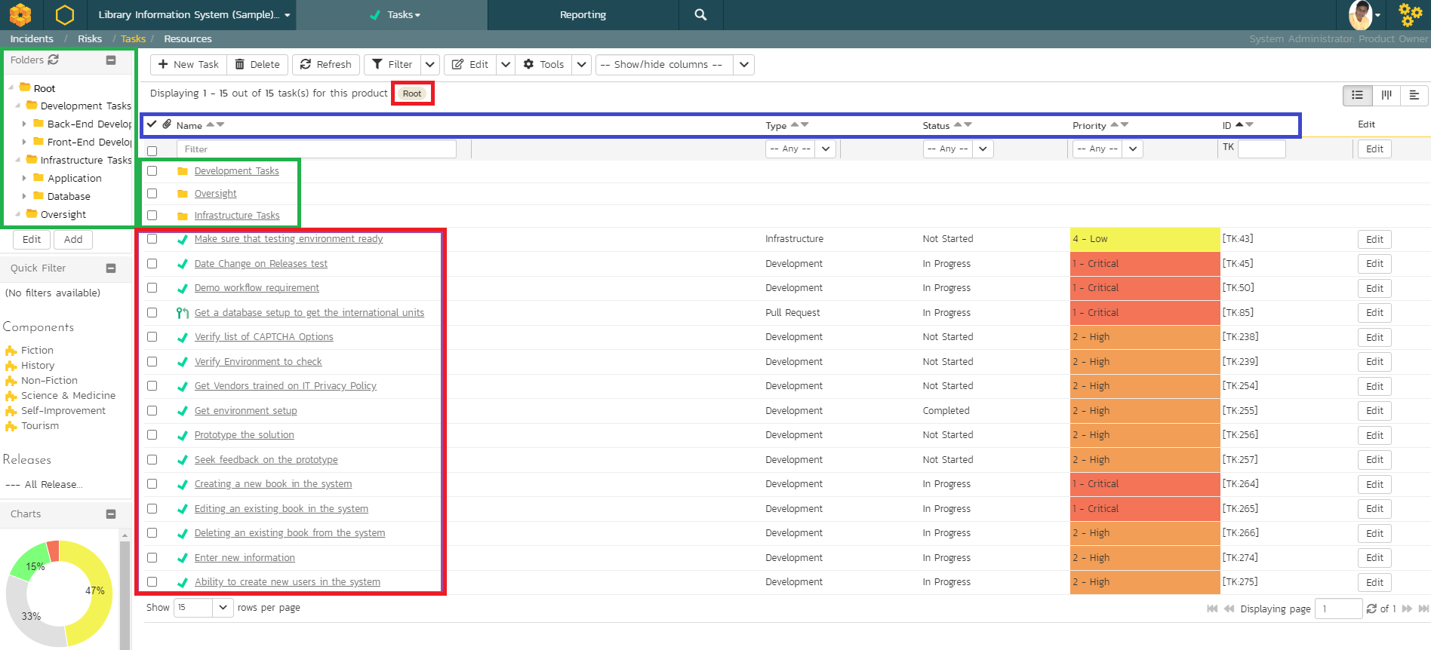The image size is (1431, 650).
Task: Select the Oversight folder row checkbox
Action: [152, 194]
